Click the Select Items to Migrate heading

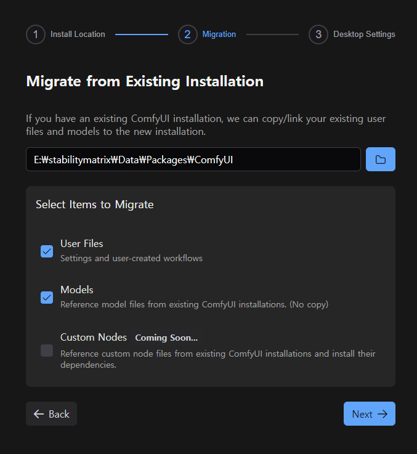(x=95, y=205)
